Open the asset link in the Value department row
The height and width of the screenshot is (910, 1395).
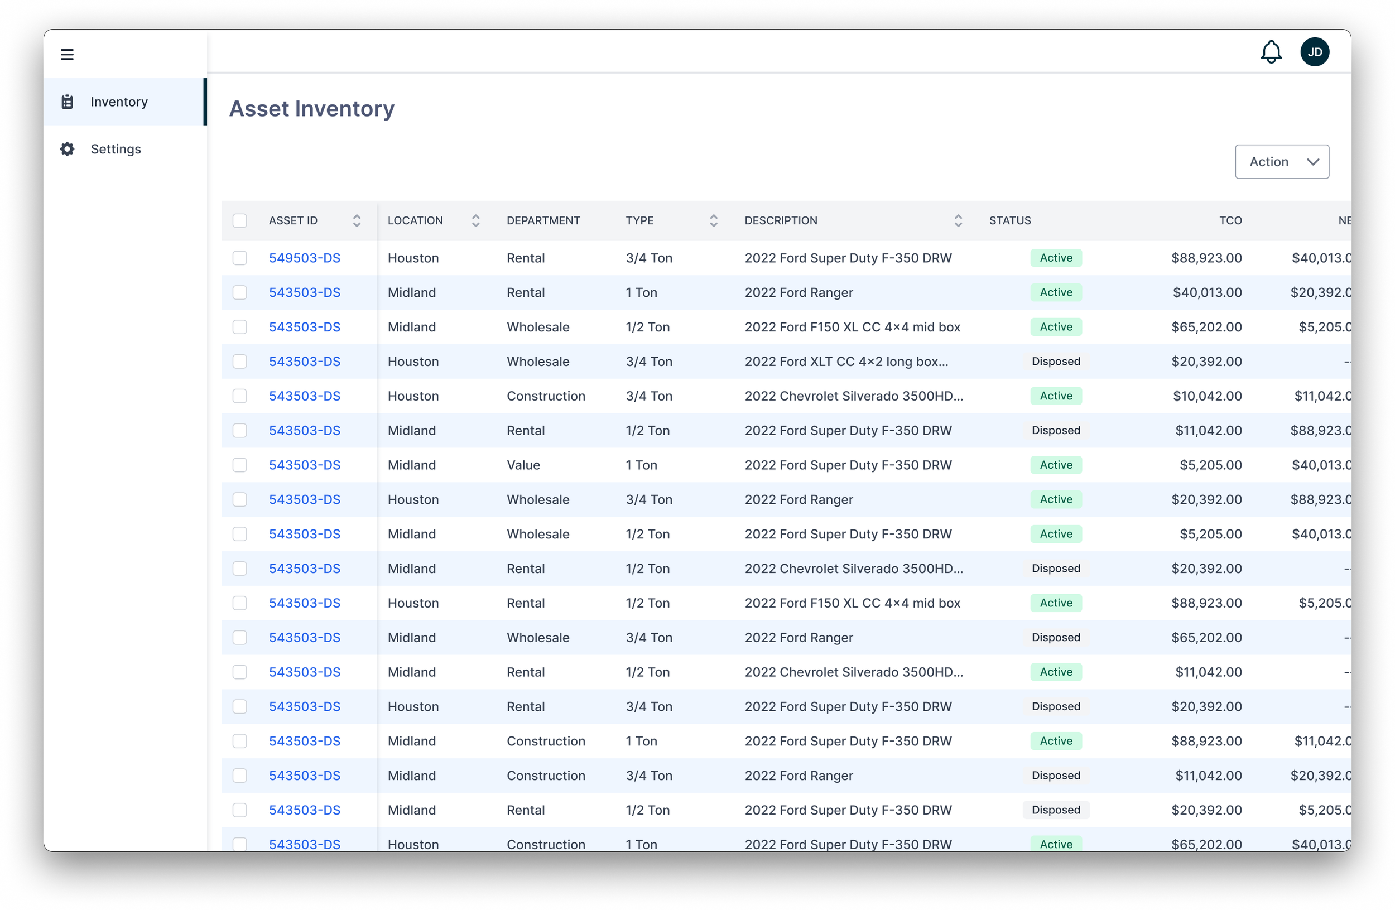304,465
